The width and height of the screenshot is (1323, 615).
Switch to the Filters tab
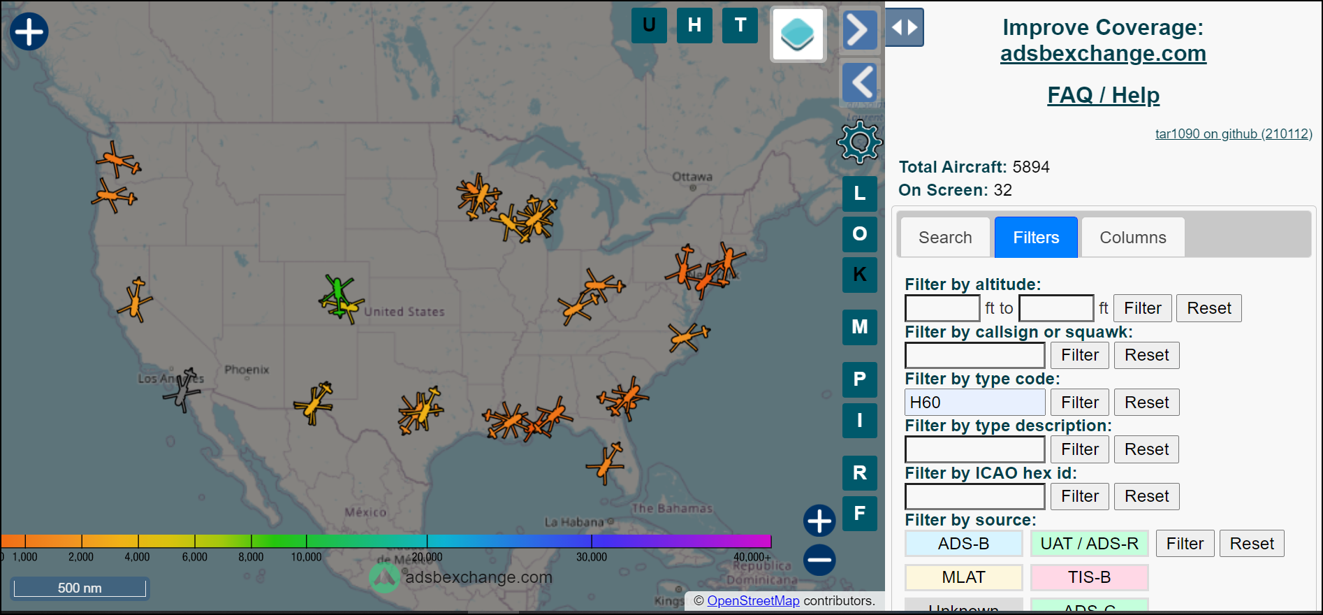click(1036, 238)
